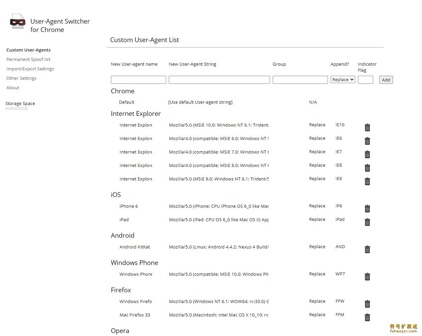Remove the IE7 entry with trash icon

pyautogui.click(x=367, y=155)
